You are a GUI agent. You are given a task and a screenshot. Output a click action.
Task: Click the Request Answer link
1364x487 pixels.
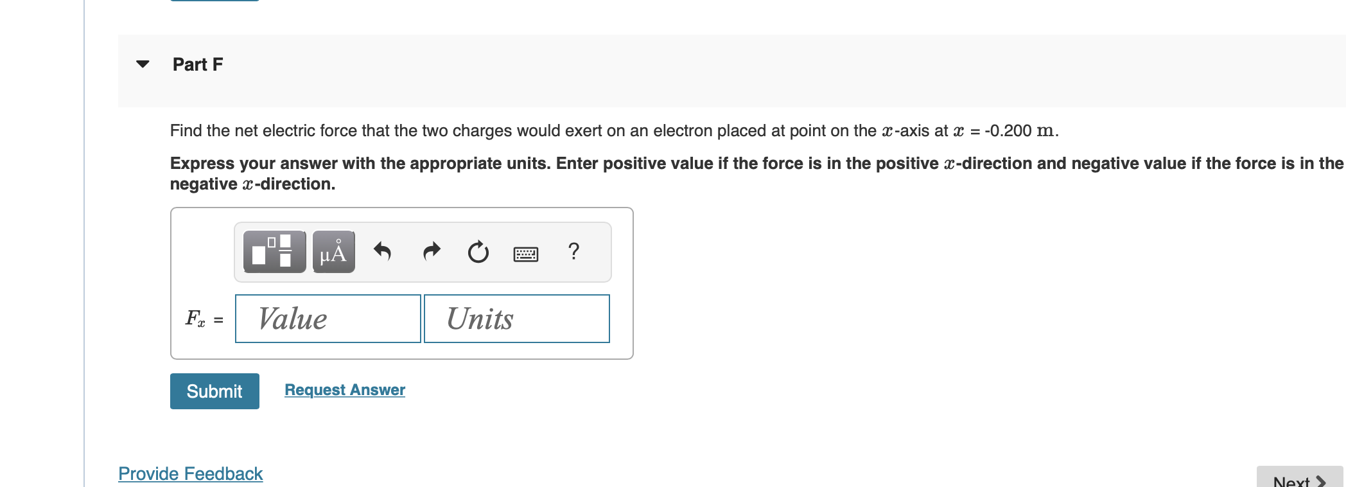344,389
